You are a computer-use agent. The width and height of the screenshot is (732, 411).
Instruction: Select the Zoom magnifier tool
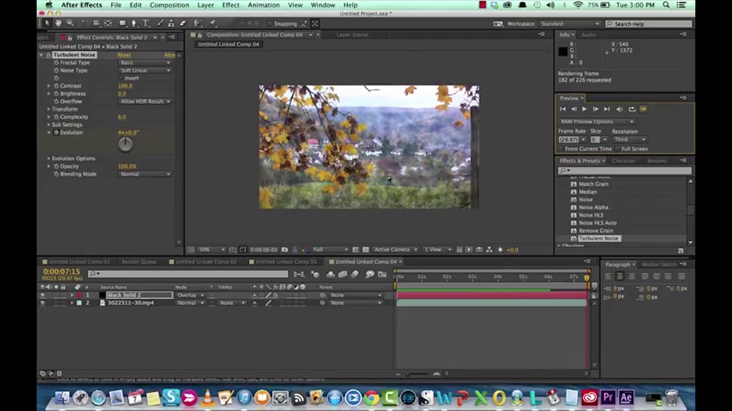click(x=70, y=23)
